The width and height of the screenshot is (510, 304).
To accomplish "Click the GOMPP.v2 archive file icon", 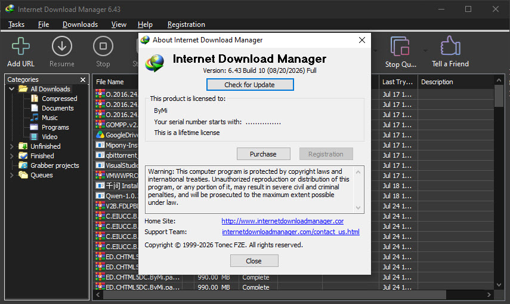I will [100, 125].
